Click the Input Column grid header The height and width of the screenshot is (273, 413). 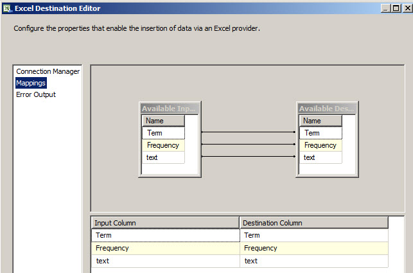tap(165, 223)
